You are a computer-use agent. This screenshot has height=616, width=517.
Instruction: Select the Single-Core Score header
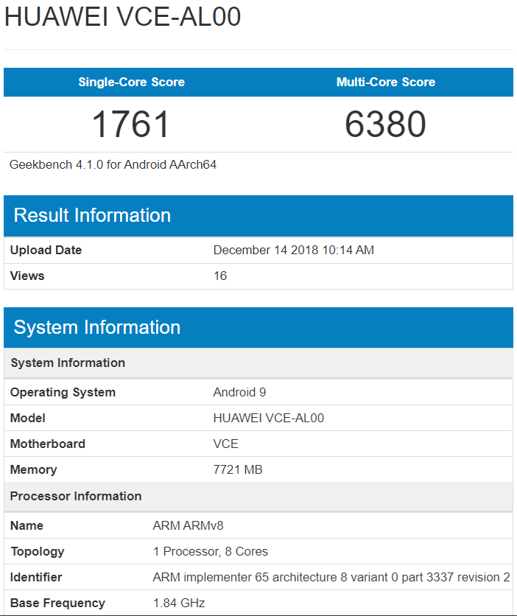click(x=132, y=82)
